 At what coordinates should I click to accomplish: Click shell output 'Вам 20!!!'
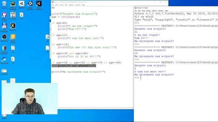coord(141,38)
